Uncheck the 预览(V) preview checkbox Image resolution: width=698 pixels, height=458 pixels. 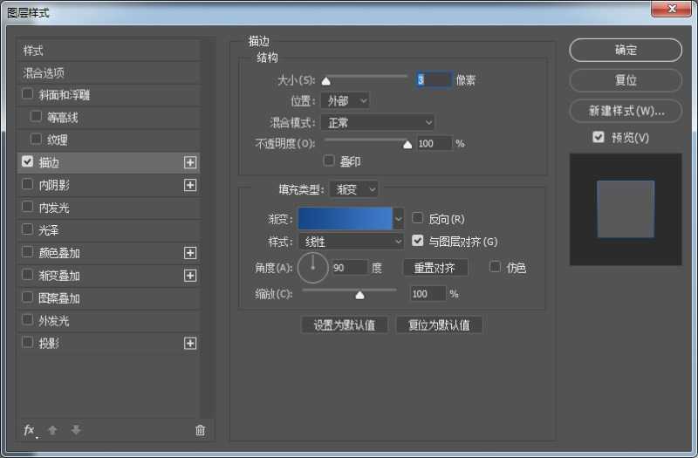[598, 137]
